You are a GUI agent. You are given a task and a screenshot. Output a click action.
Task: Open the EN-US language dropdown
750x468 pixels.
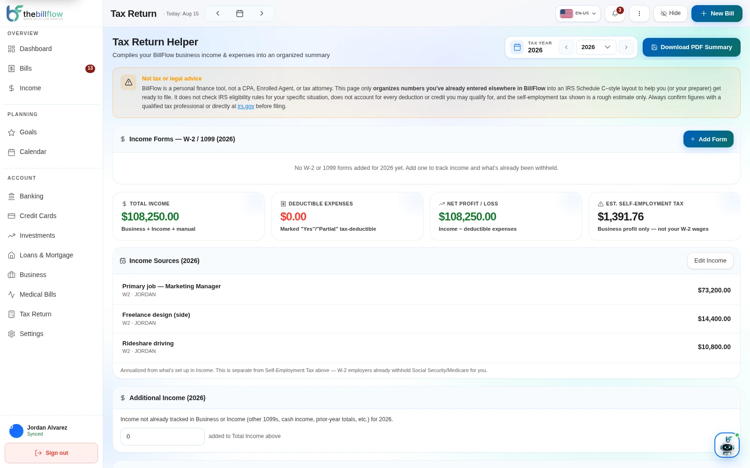[x=578, y=14]
